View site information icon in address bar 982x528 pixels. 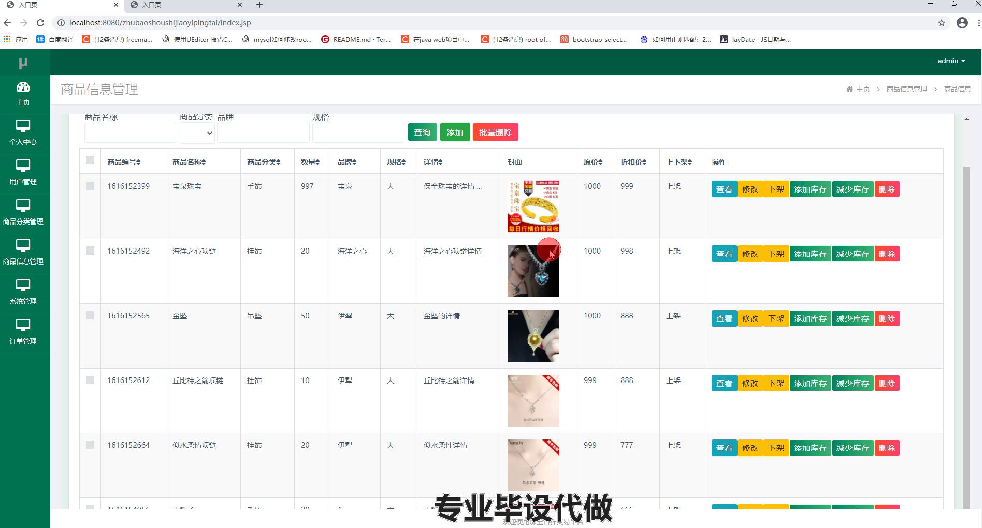61,23
